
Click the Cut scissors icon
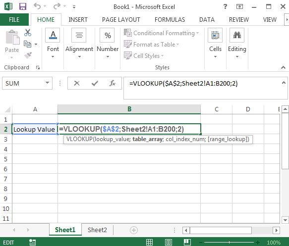28,33
